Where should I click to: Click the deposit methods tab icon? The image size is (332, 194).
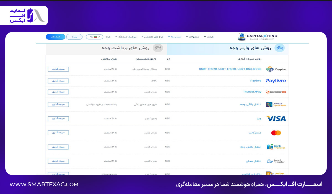[279, 48]
